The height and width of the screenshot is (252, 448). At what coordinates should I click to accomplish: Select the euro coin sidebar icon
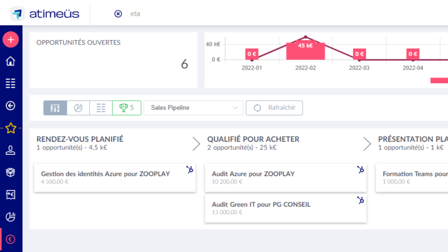11,239
